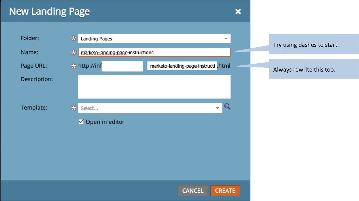Screen dimensions: 359x201
Task: Toggle the Open in editor checkbox
Action: 81,122
